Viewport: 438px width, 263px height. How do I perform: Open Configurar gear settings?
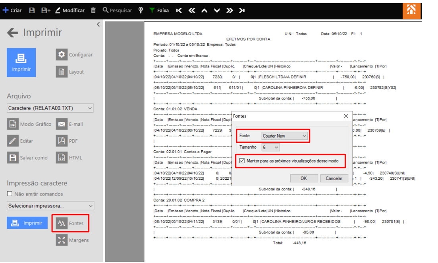[74, 55]
